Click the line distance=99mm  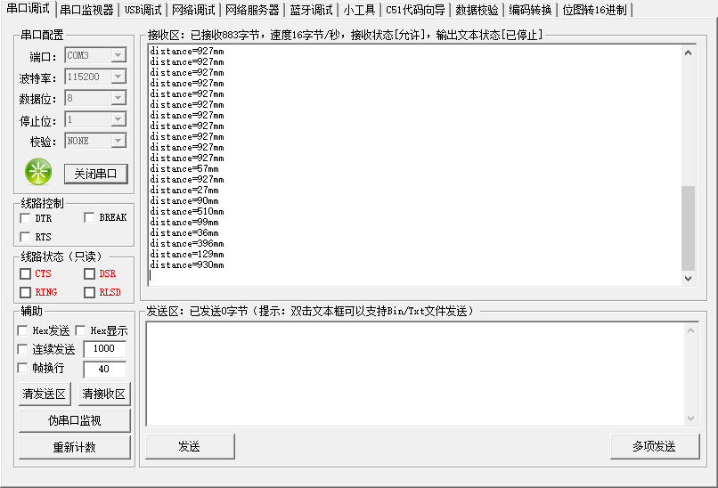point(184,222)
